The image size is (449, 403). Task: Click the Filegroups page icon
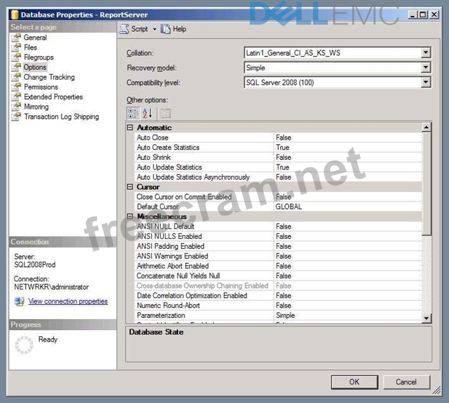(x=17, y=58)
